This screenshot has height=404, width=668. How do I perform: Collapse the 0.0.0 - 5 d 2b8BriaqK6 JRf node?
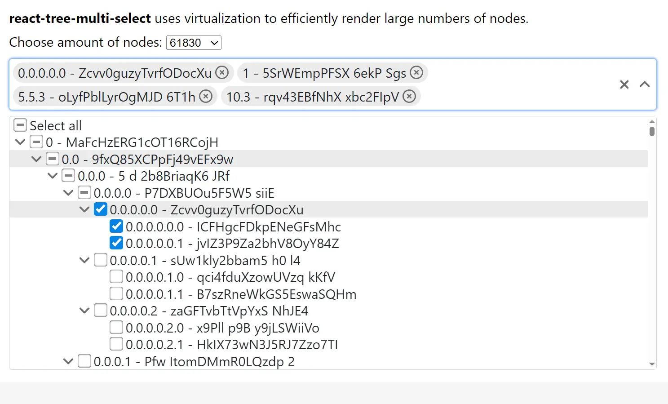tap(53, 176)
